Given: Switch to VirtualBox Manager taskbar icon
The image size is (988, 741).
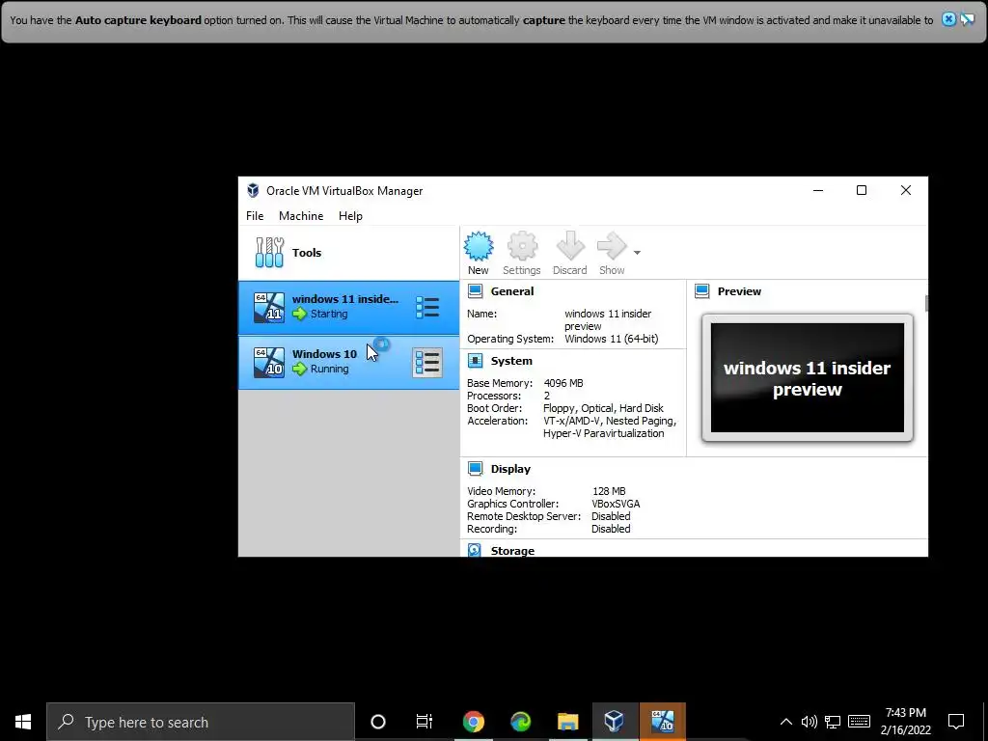Looking at the screenshot, I should point(615,722).
